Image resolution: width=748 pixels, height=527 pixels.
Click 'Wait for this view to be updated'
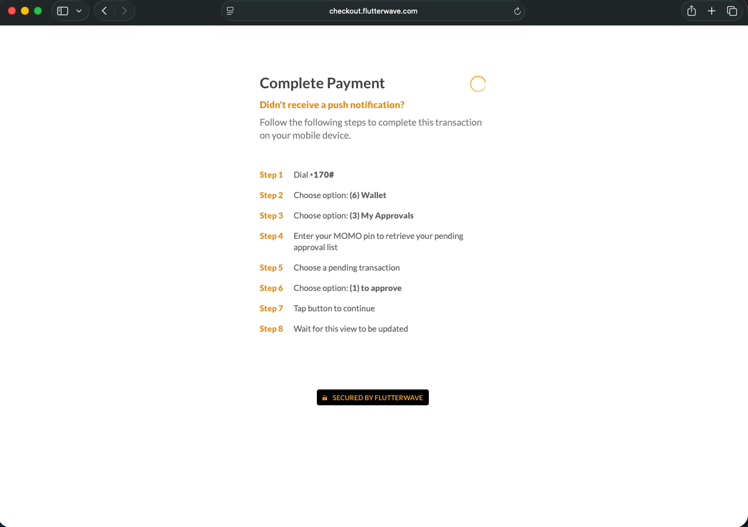(x=351, y=329)
